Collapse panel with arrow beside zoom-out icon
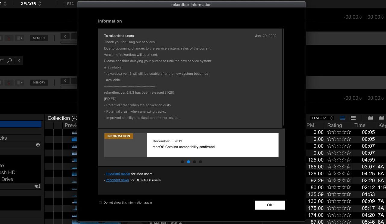Screen dimensions: 386x224 pos(19,60)
